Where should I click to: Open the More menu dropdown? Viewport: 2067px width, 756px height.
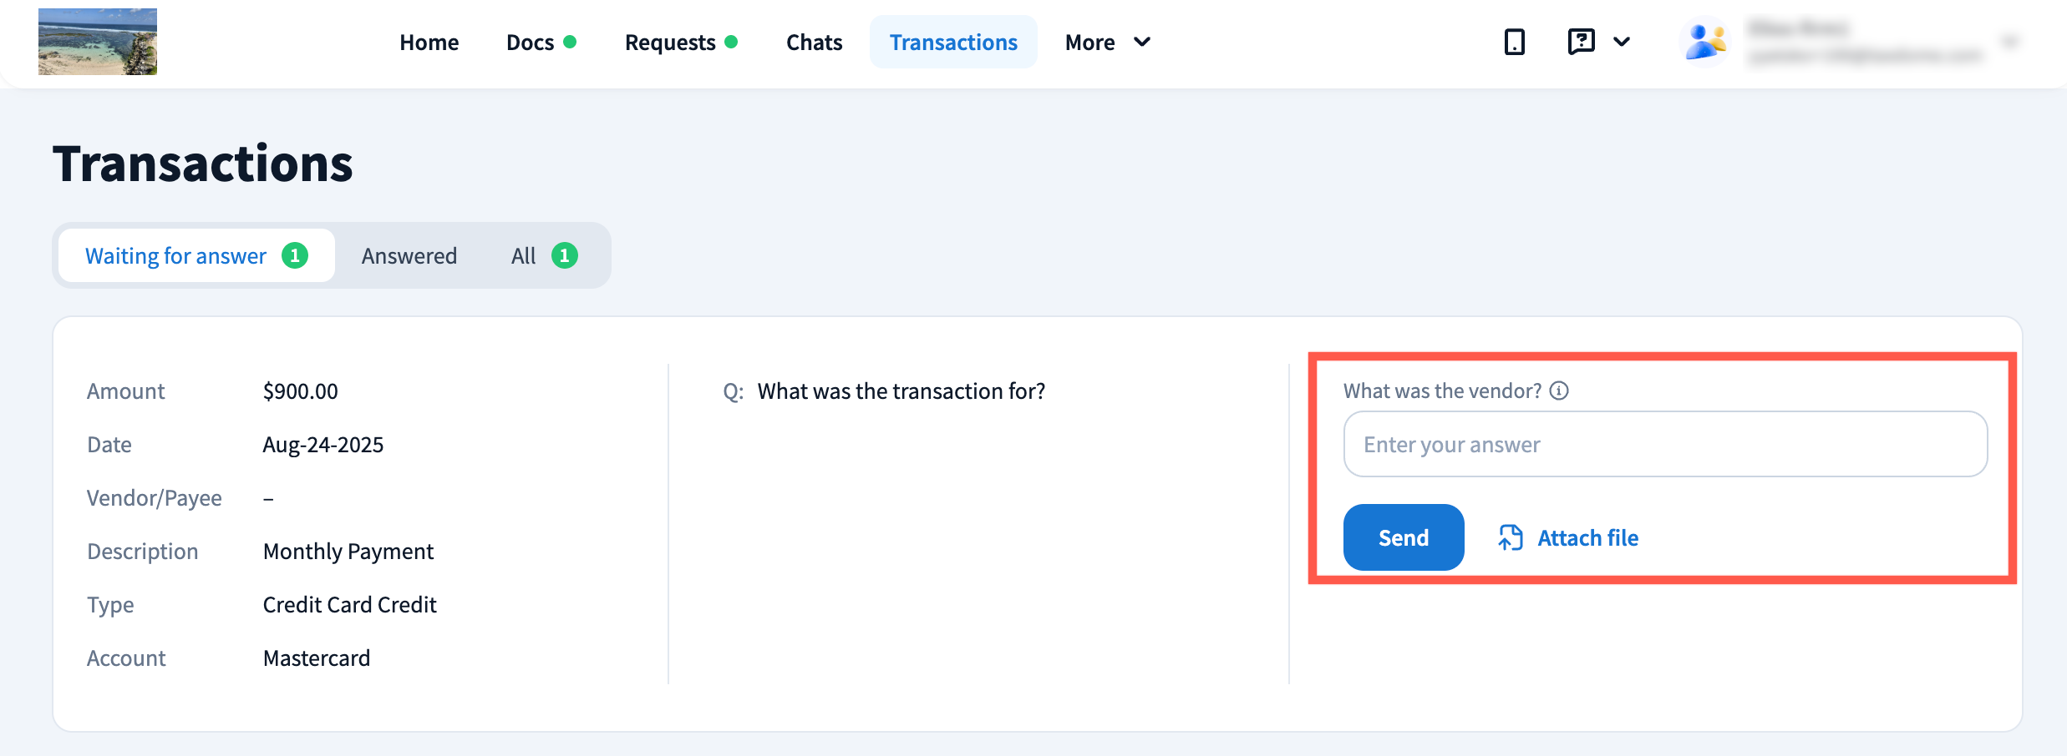pos(1107,43)
